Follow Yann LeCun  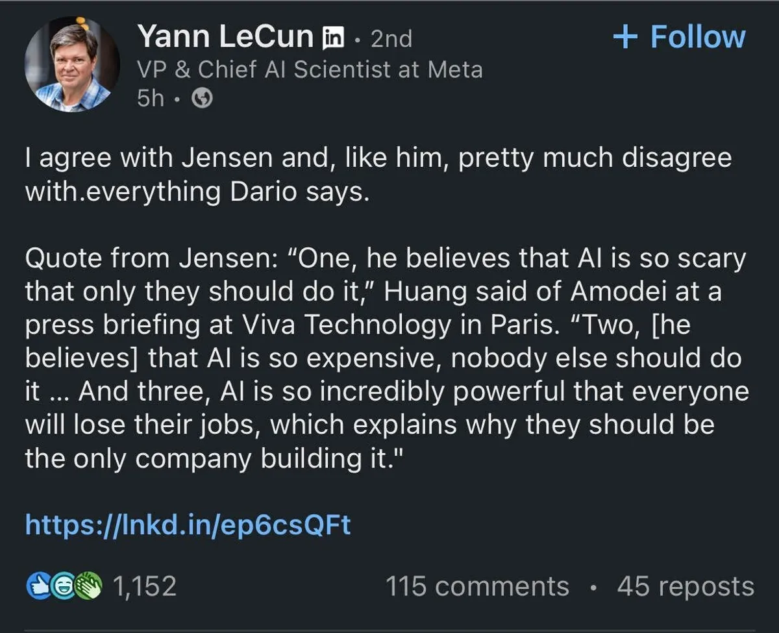(x=679, y=37)
